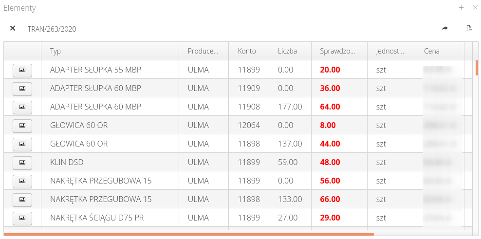Viewport: 481px width, 239px height.
Task: Click the red 20.00 checked value
Action: click(330, 70)
